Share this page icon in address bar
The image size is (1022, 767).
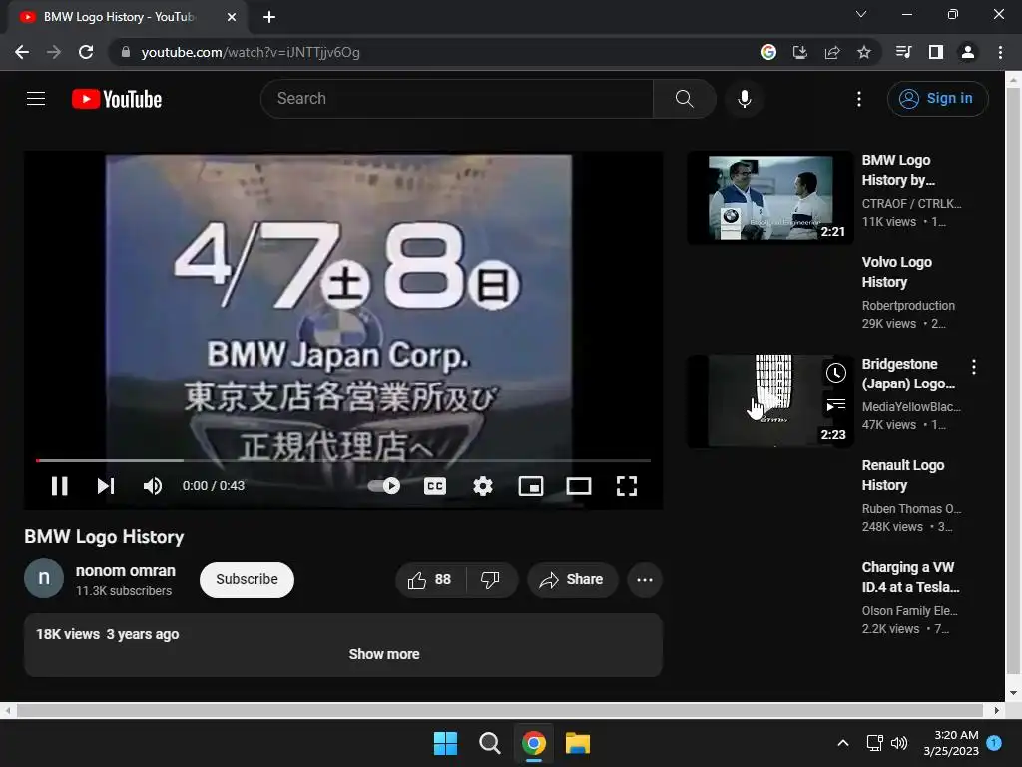point(832,52)
